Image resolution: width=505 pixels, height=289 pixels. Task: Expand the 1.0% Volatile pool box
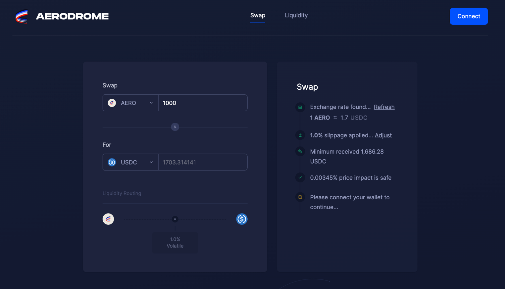point(175,243)
